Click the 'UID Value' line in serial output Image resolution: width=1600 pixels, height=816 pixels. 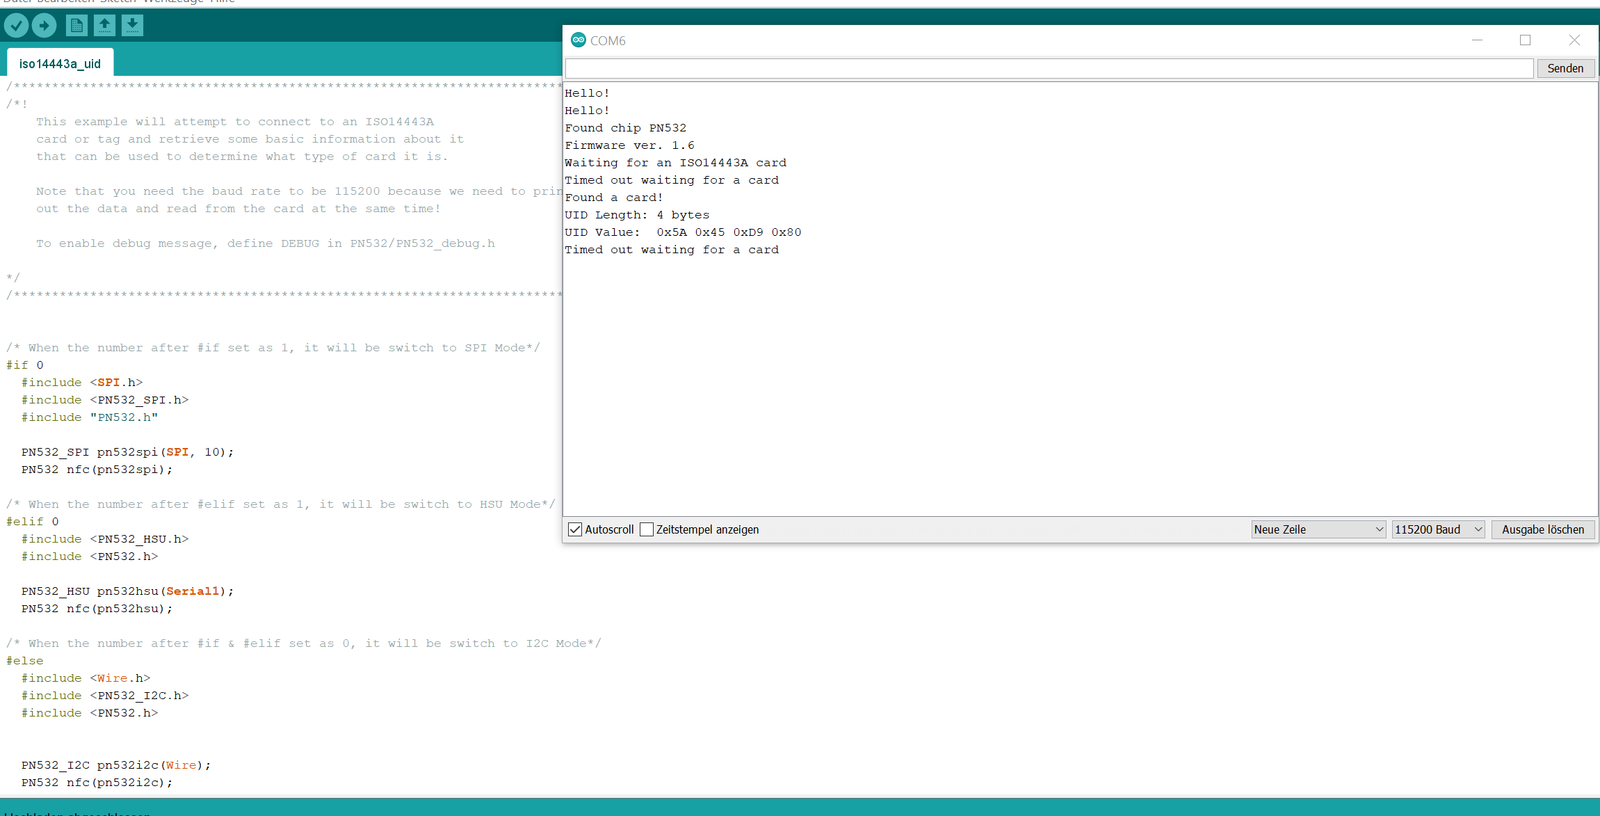tap(682, 232)
